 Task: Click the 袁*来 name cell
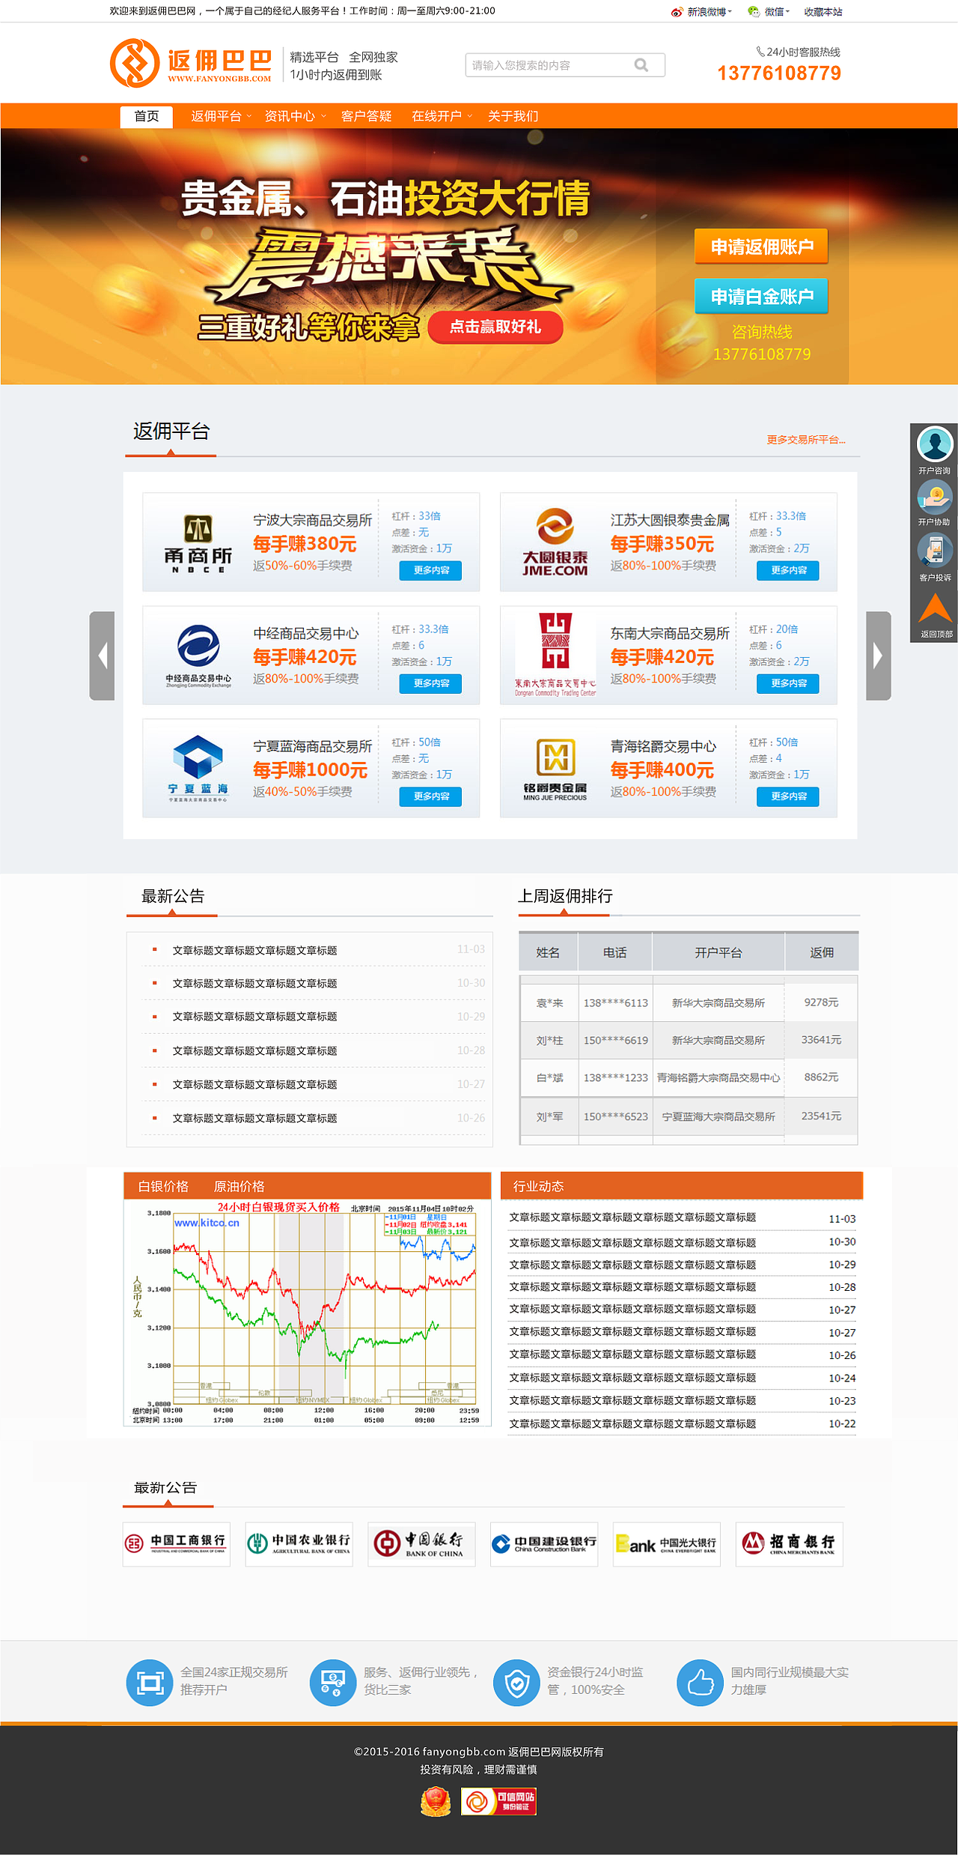click(549, 1002)
